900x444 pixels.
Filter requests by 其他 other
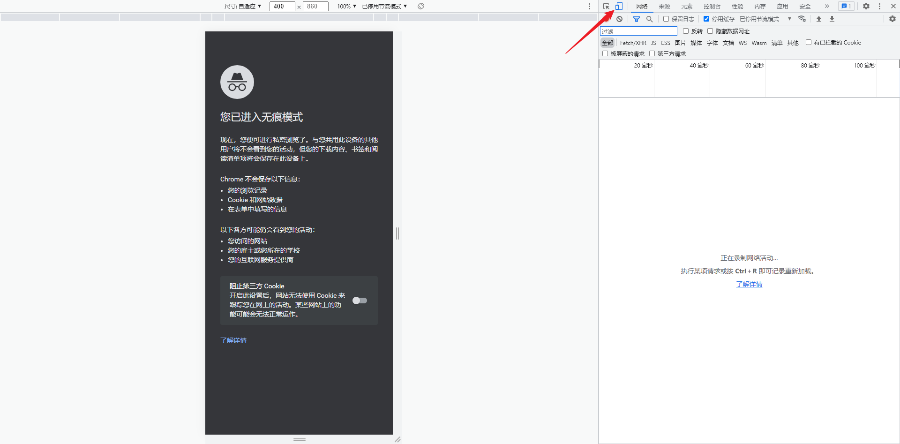[793, 43]
